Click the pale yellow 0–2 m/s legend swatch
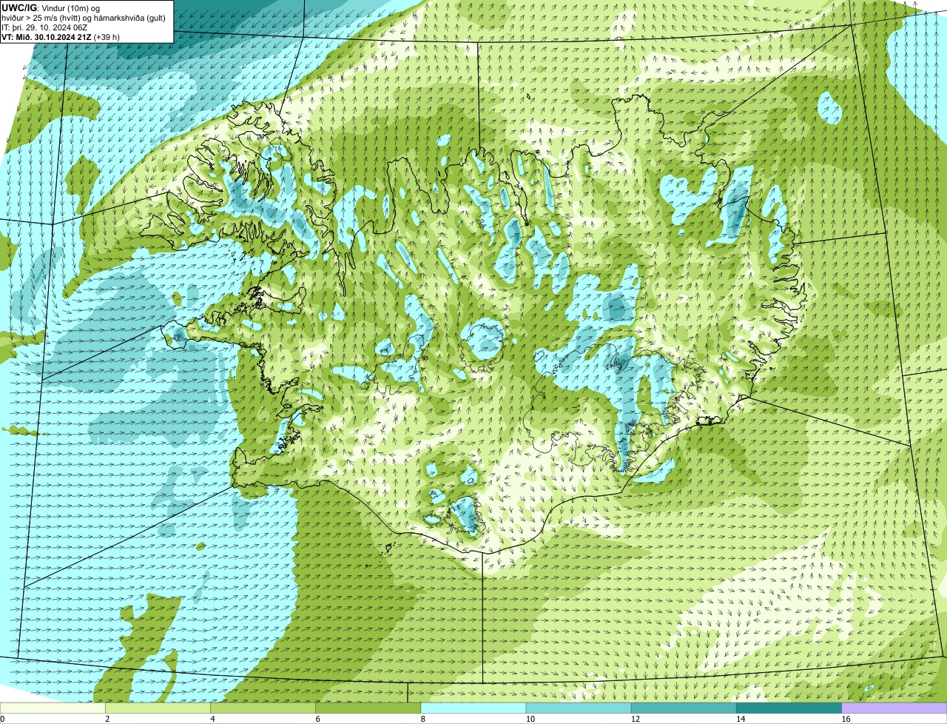Viewport: 947px width, 724px height. pos(53,708)
